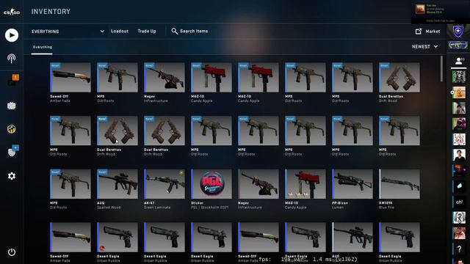Open the settings gear icon

click(12, 176)
